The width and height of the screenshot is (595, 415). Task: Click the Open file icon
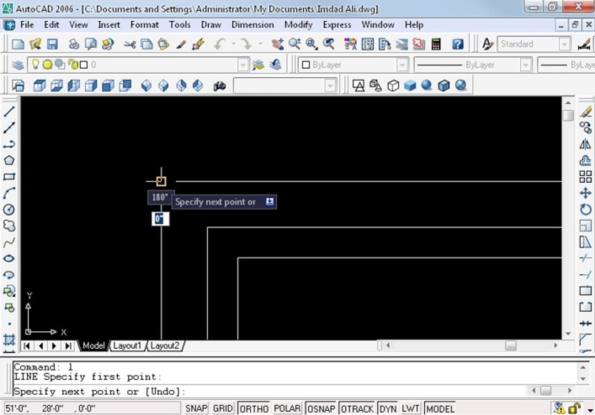(35, 44)
